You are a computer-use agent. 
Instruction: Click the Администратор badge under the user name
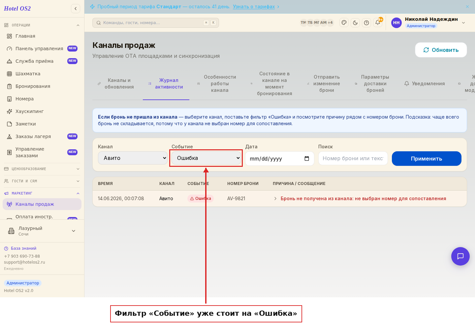(421, 26)
